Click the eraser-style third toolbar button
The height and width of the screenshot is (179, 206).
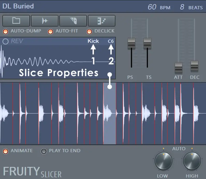(73, 21)
